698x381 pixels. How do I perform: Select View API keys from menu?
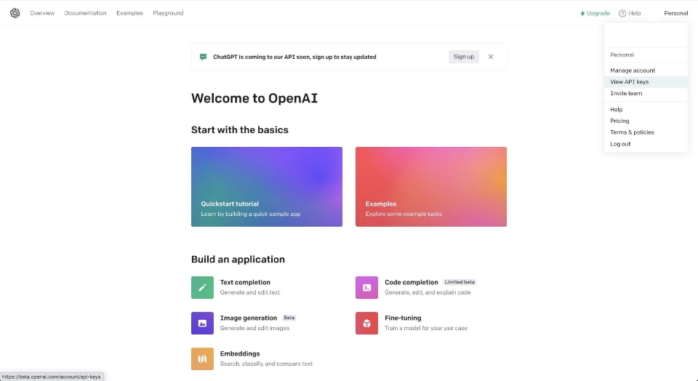pos(629,82)
